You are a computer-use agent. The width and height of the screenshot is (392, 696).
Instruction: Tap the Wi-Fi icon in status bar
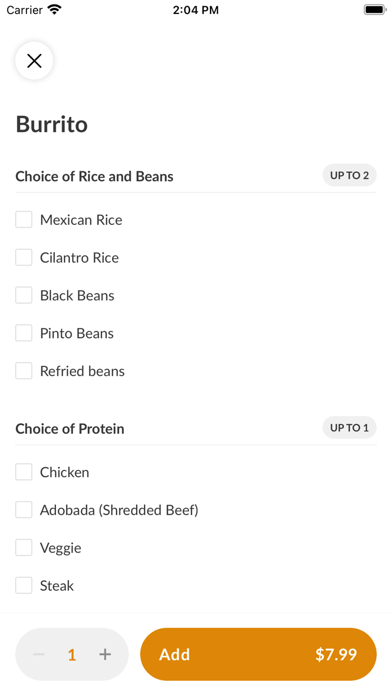click(54, 10)
